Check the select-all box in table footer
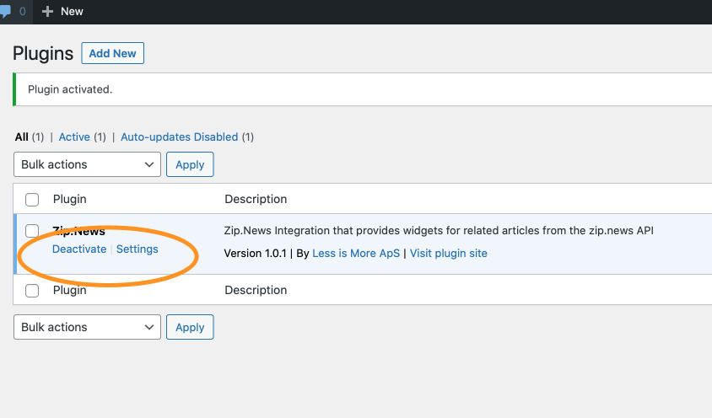 [x=32, y=291]
